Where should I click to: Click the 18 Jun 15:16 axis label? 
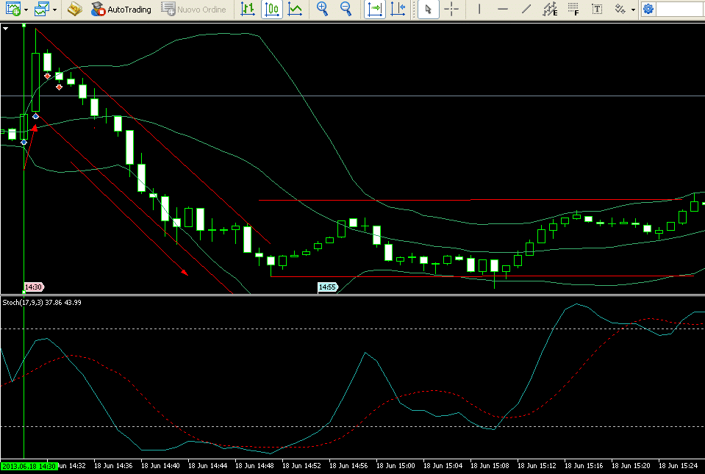(584, 466)
